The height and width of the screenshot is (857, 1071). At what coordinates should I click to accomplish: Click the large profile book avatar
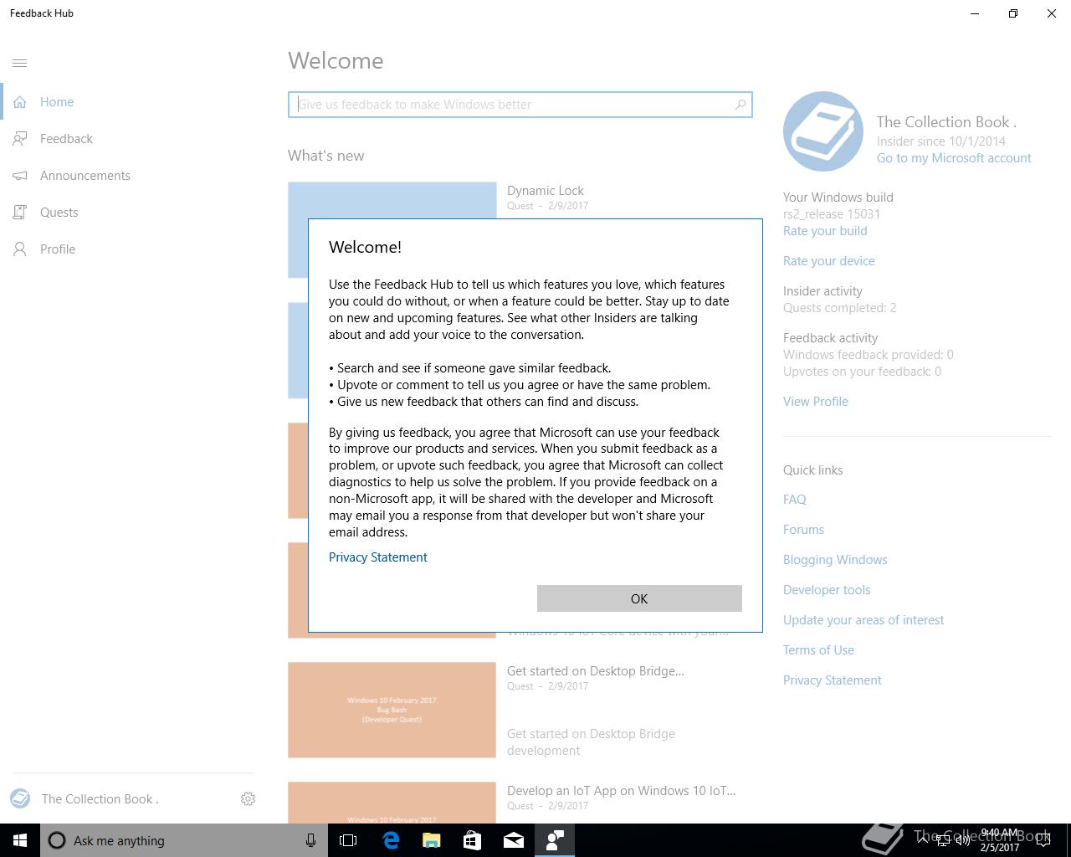823,131
